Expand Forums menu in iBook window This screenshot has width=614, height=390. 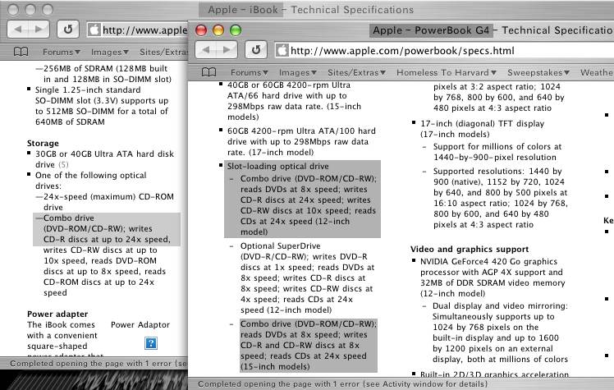[x=62, y=52]
